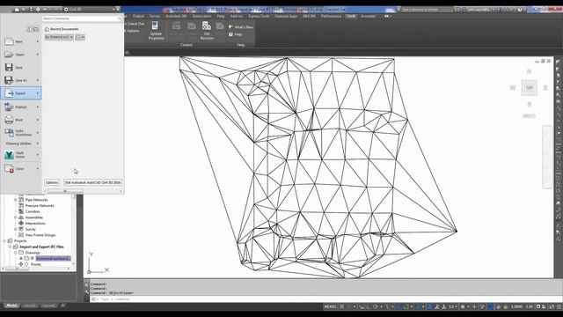Select Import and Export IFC Files project

41,247
